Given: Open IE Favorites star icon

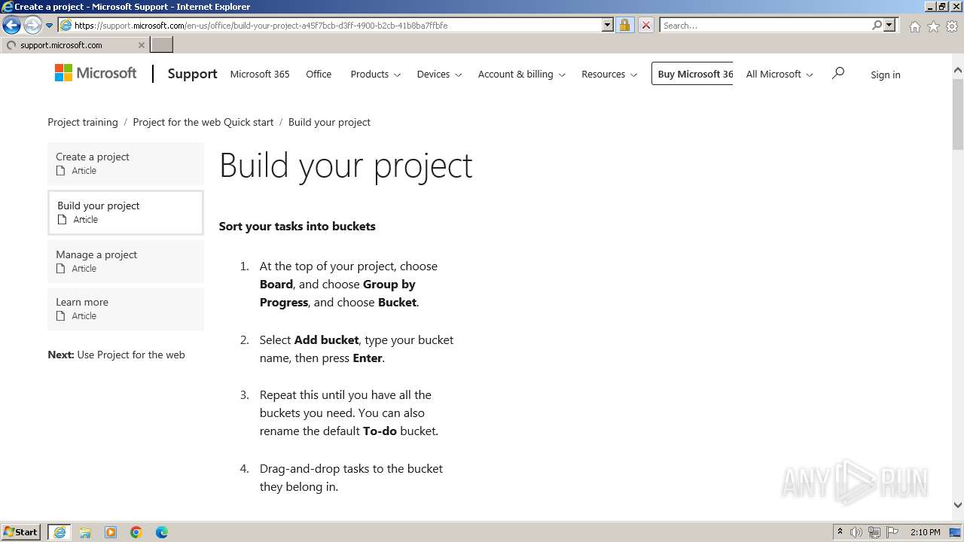Looking at the screenshot, I should tap(933, 26).
